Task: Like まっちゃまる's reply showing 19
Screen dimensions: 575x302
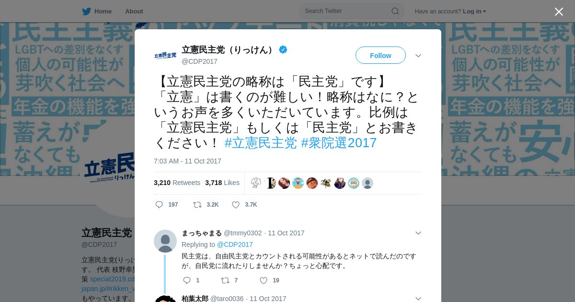Action: pos(264,280)
